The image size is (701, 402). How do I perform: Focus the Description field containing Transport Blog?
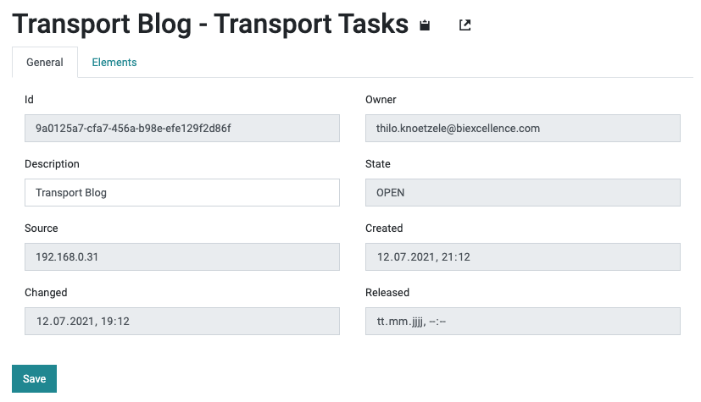[182, 193]
